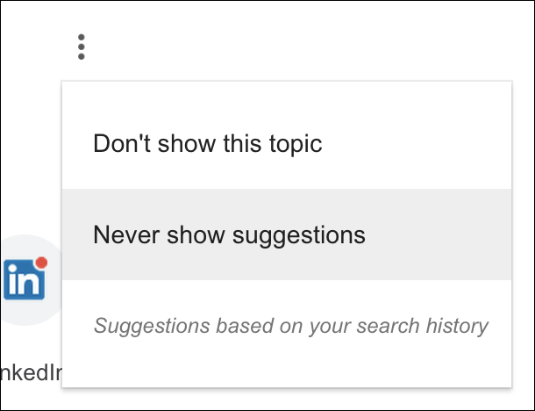Tap the LinkedIn tile's notification badge
This screenshot has width=535, height=411.
point(41,263)
